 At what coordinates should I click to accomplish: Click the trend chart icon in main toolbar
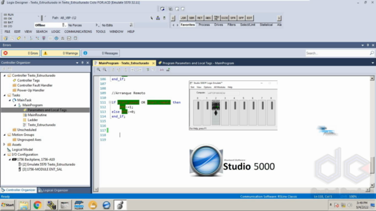69,38
